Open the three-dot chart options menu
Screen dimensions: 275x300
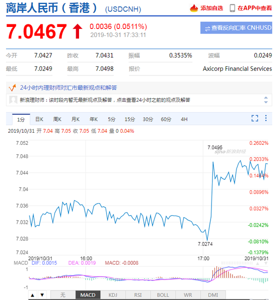(x=266, y=118)
